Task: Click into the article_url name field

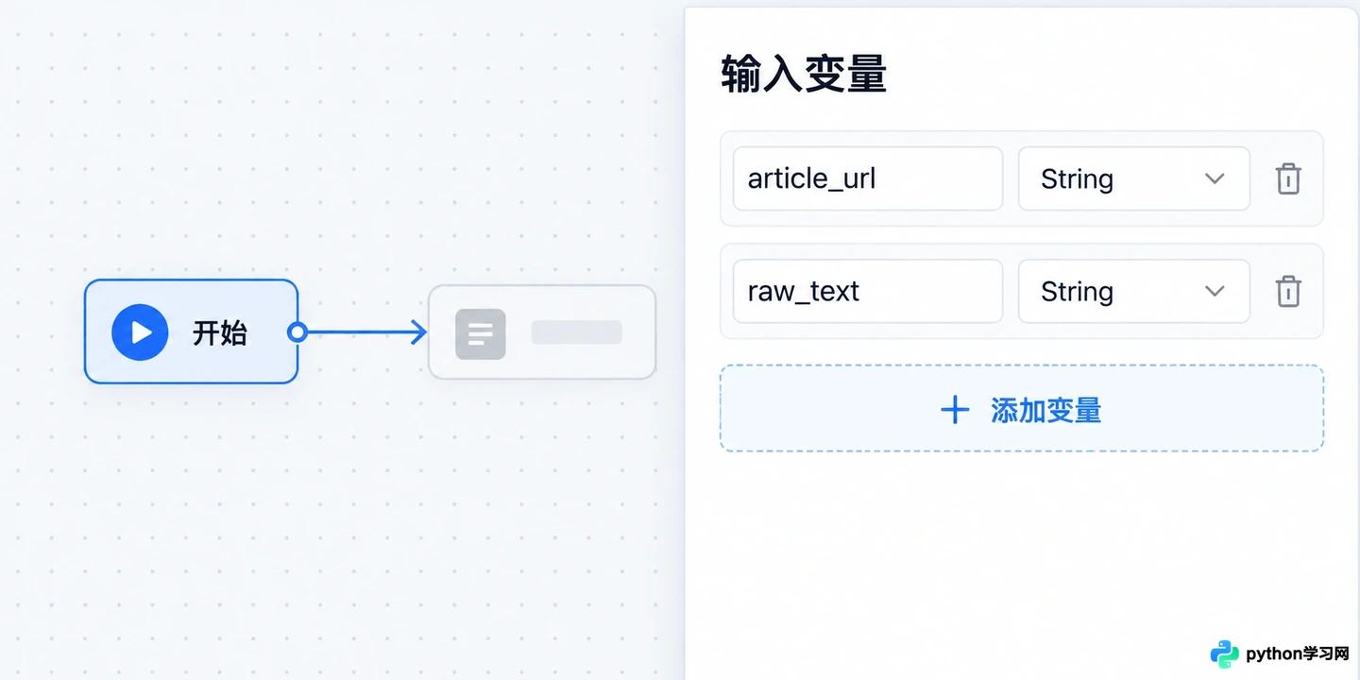Action: (x=867, y=178)
